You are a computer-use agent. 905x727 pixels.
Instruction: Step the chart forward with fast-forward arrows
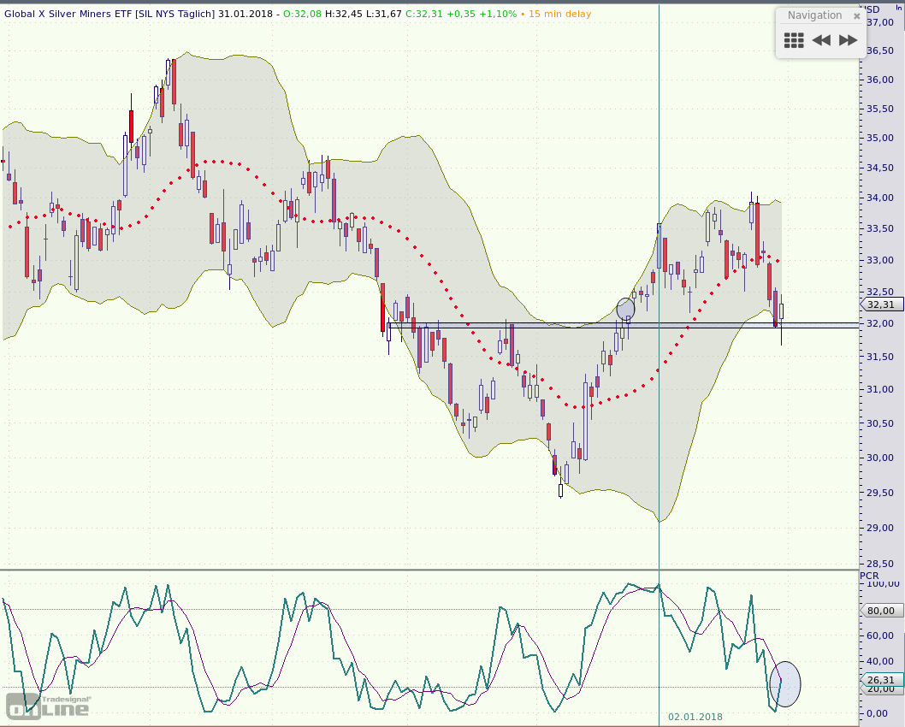848,40
